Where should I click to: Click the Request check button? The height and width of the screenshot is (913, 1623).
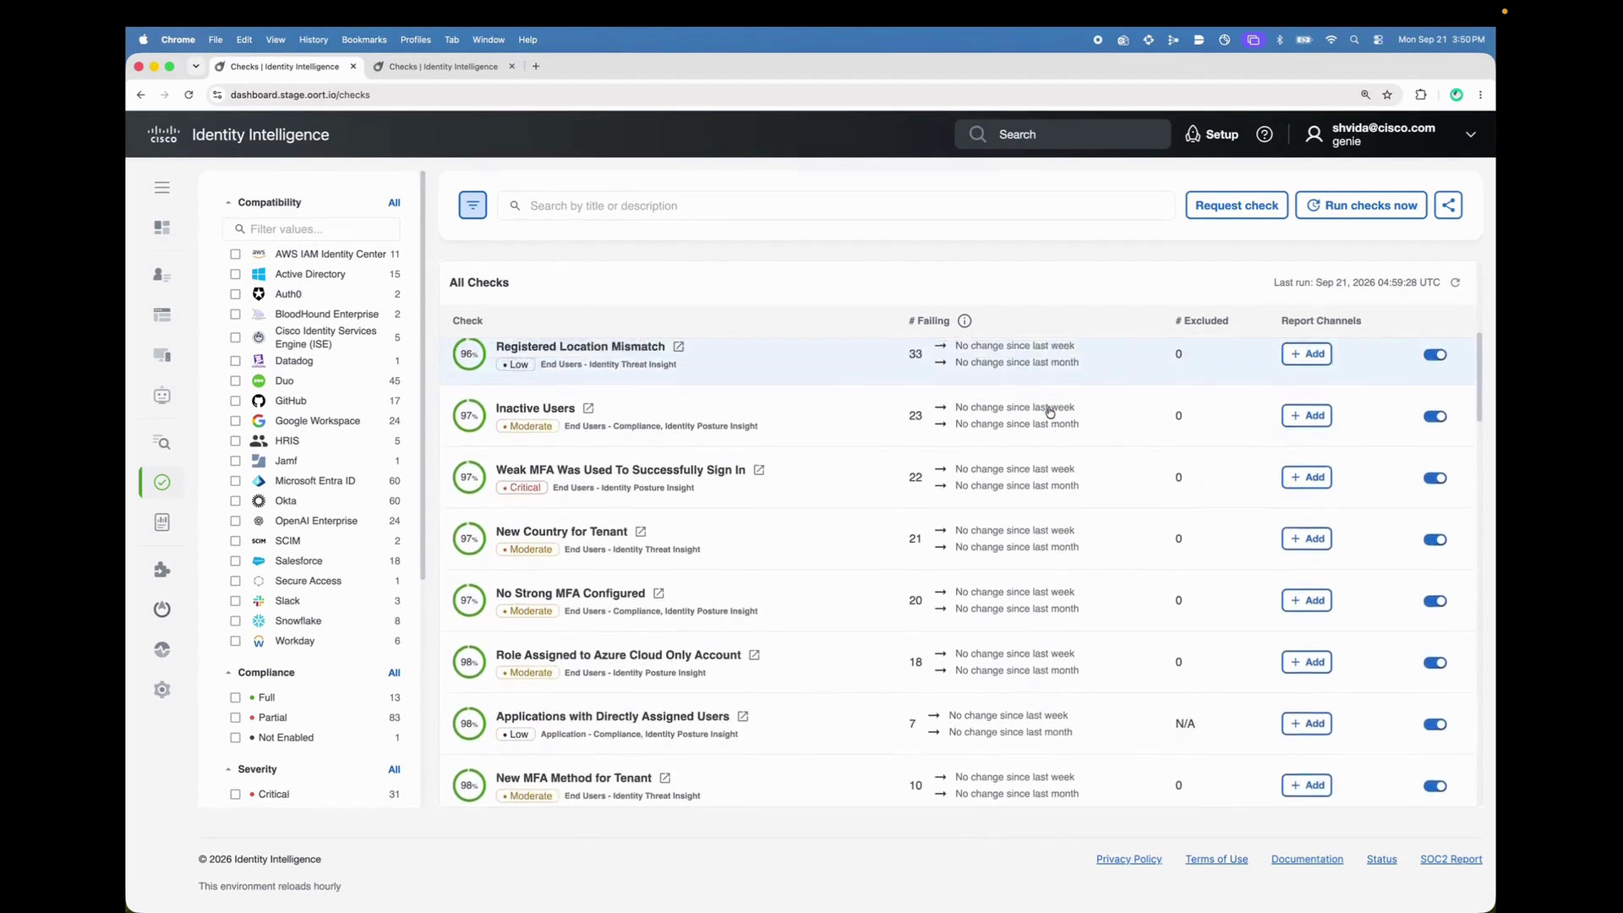pos(1237,205)
